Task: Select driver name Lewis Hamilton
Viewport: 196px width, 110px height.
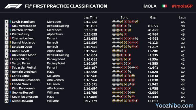Action: (23, 22)
